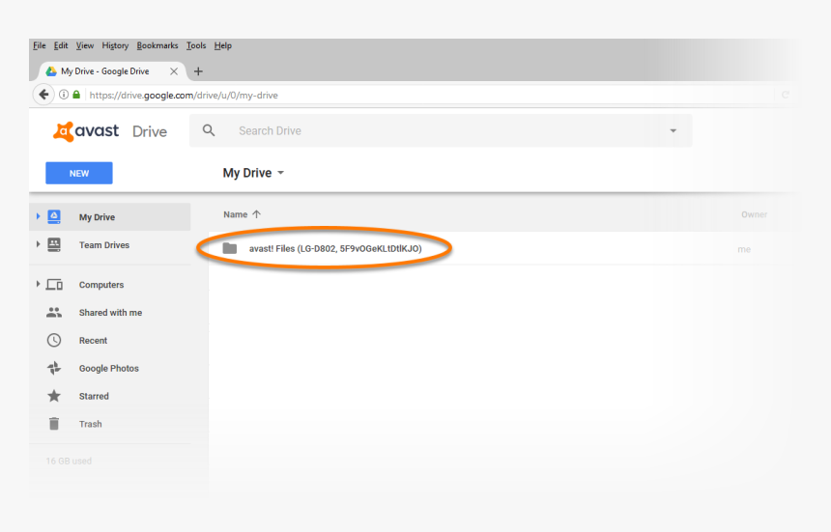
Task: Click the magnifier search icon
Action: (209, 130)
